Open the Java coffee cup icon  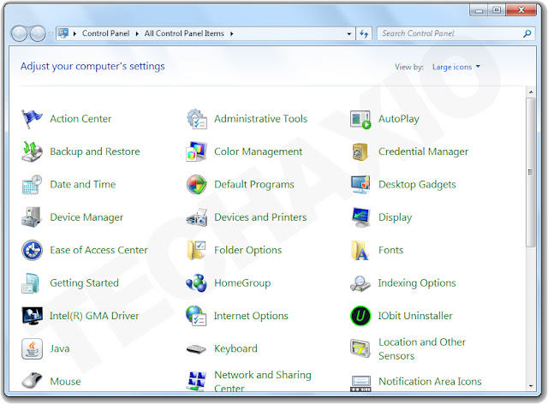pos(32,348)
